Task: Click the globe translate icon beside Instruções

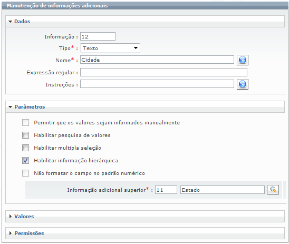Action: pyautogui.click(x=243, y=84)
